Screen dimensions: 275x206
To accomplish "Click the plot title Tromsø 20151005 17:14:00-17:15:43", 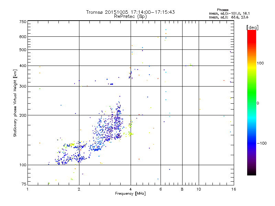I will tap(130, 12).
